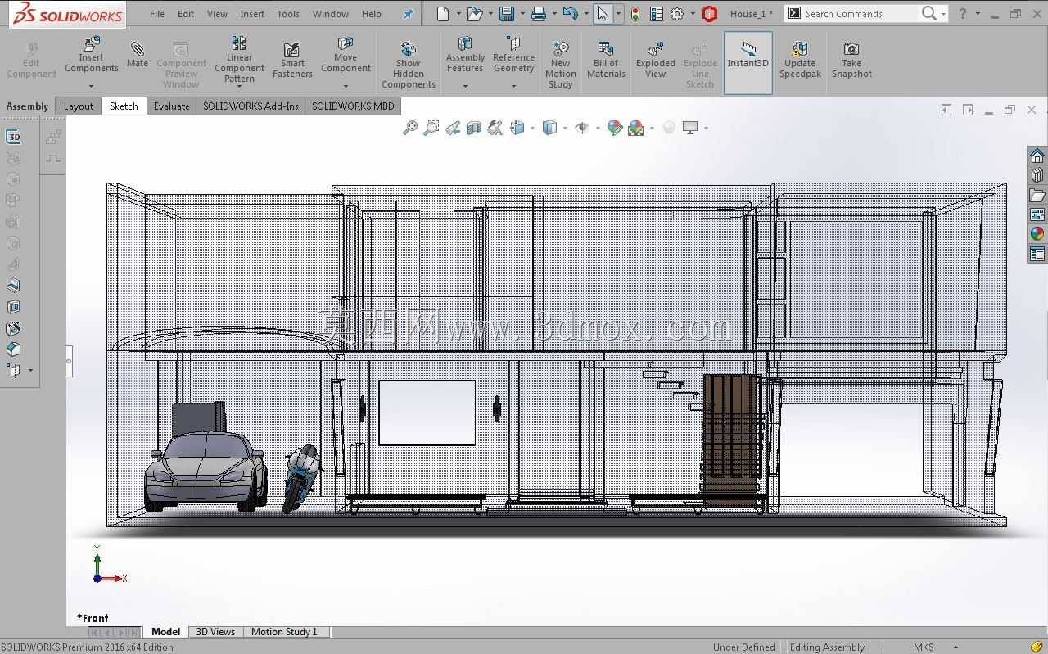Open SOLIDWORKS Add-Ins tab
1048x654 pixels.
point(251,106)
